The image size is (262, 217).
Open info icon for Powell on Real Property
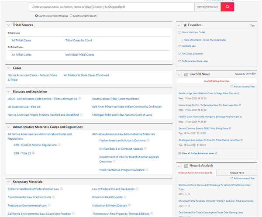pyautogui.click(x=125, y=197)
